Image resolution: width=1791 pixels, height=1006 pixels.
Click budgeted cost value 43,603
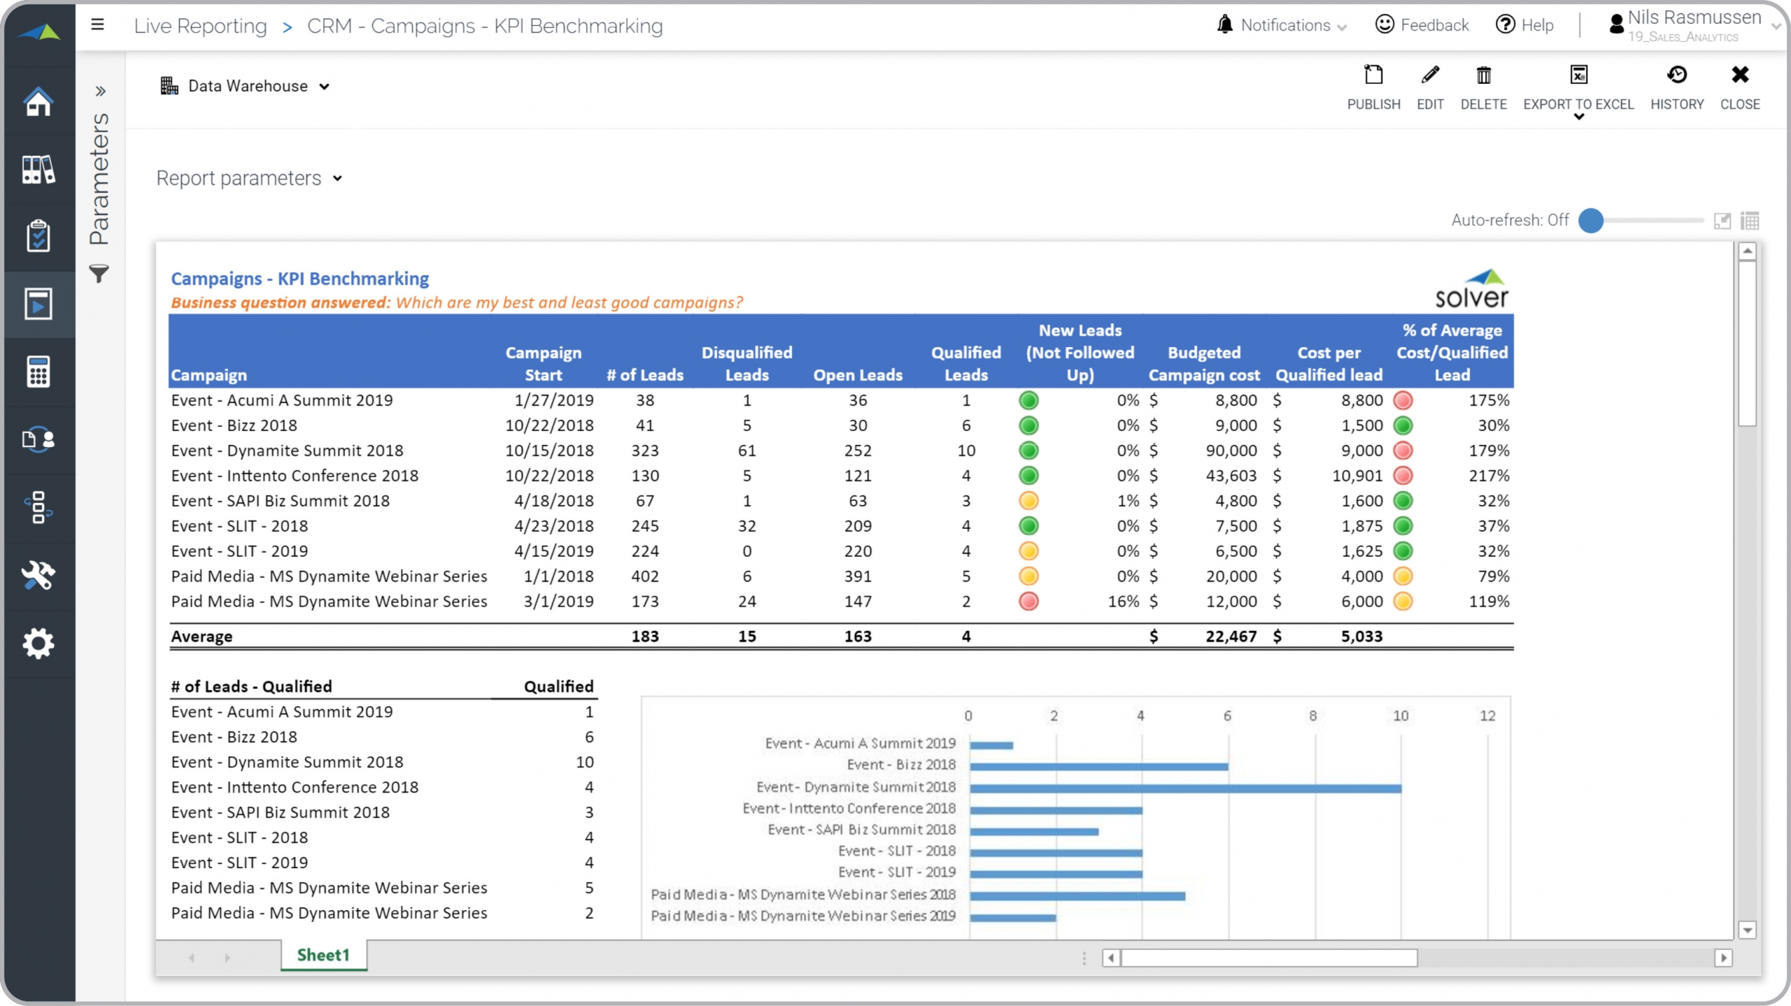[1231, 476]
